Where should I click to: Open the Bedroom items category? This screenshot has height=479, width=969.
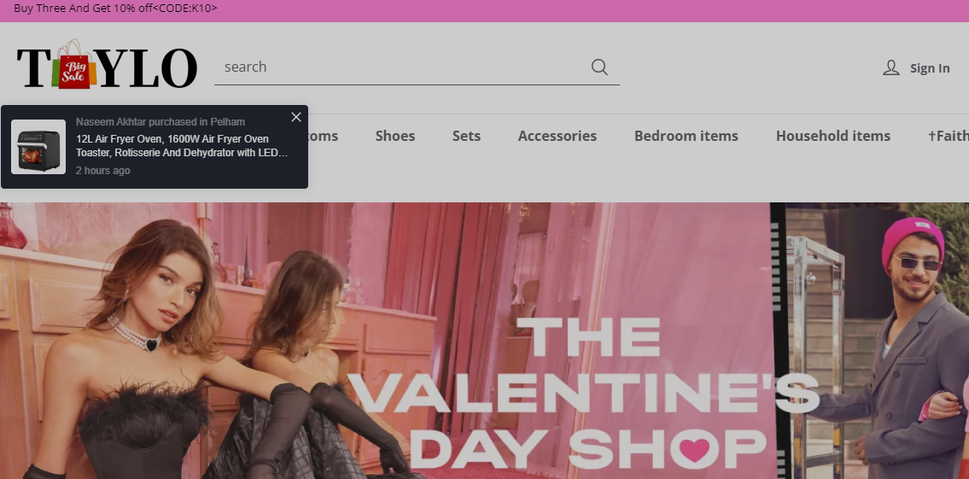pos(686,136)
